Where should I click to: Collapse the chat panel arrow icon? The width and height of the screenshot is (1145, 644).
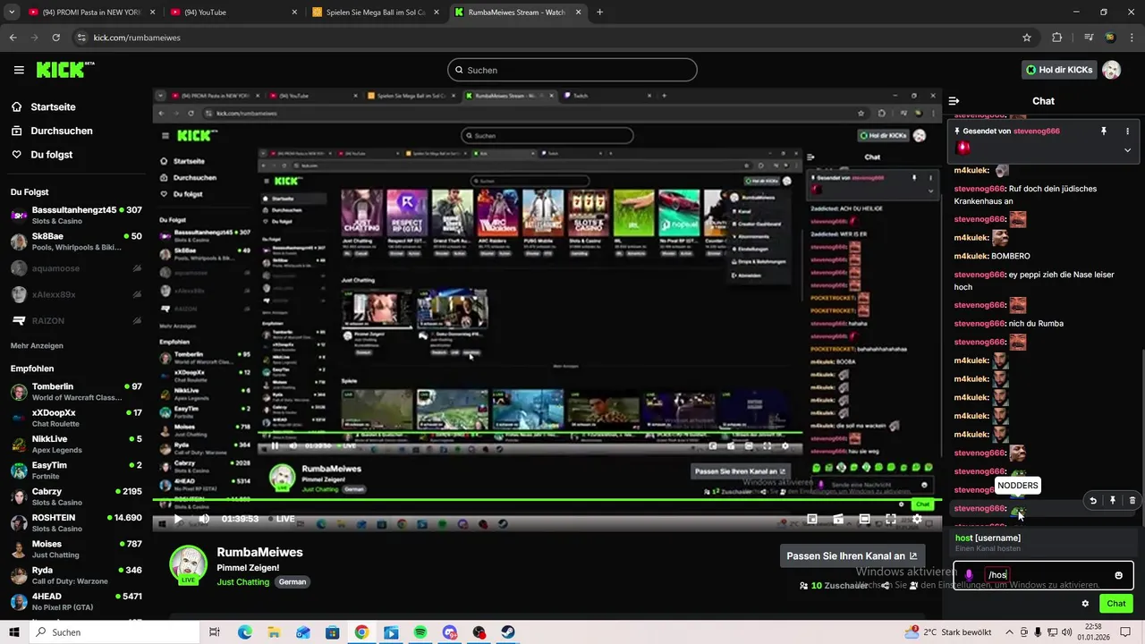click(x=954, y=101)
